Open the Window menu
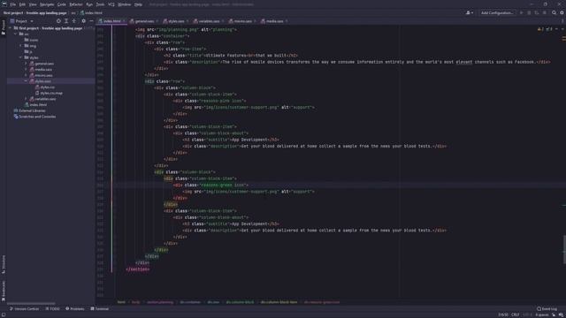Image resolution: width=566 pixels, height=318 pixels. click(x=125, y=4)
